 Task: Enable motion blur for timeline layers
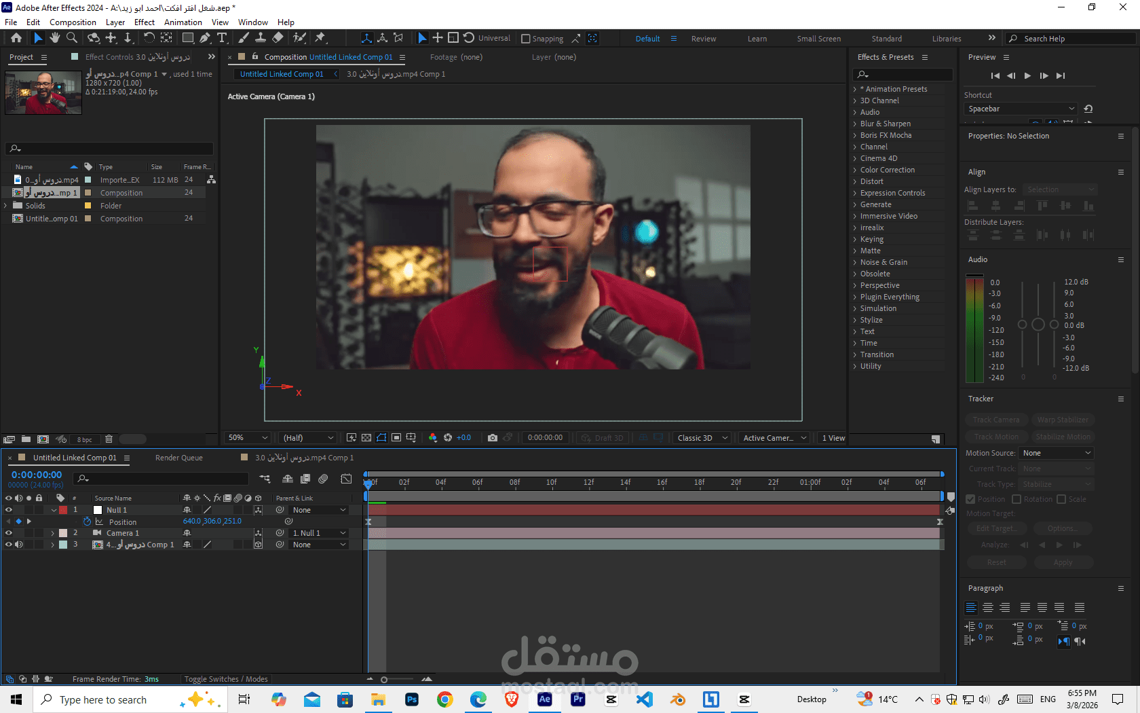pyautogui.click(x=323, y=479)
